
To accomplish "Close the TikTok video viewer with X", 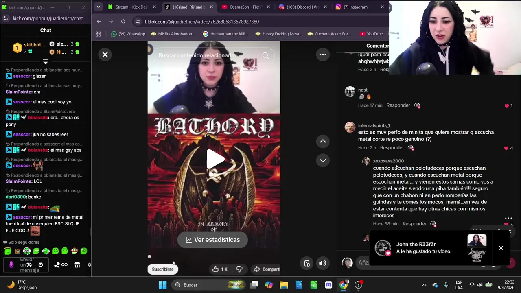I will [105, 55].
